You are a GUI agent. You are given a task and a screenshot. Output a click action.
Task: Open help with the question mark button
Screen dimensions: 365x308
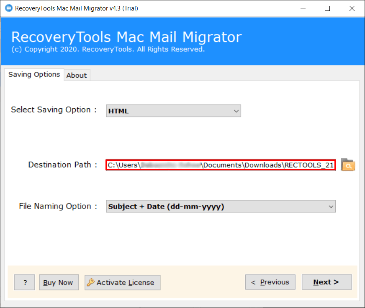pos(24,282)
